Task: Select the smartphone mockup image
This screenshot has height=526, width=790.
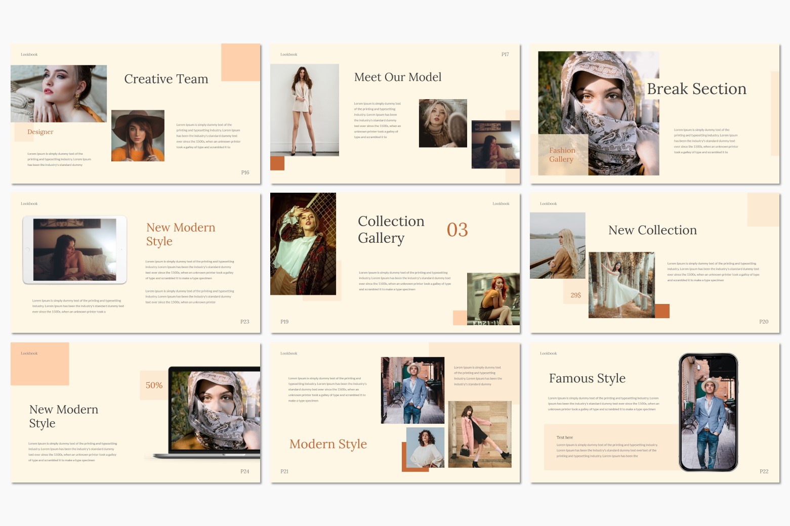Action: click(708, 412)
